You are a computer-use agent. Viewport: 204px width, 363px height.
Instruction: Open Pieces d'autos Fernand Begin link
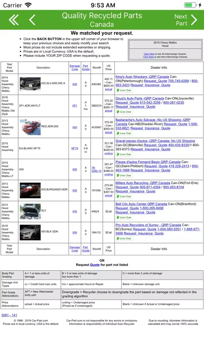148,162
